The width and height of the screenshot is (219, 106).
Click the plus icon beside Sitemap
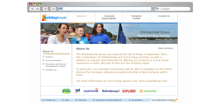(x=76, y=100)
